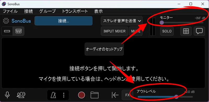Switch to the detailed stacked view
This screenshot has height=102, width=209.
19,31
